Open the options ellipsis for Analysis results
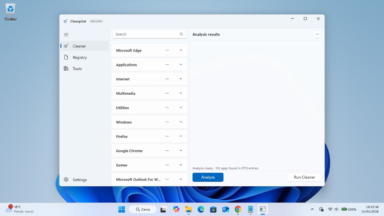Image resolution: width=384 pixels, height=216 pixels. [317, 34]
